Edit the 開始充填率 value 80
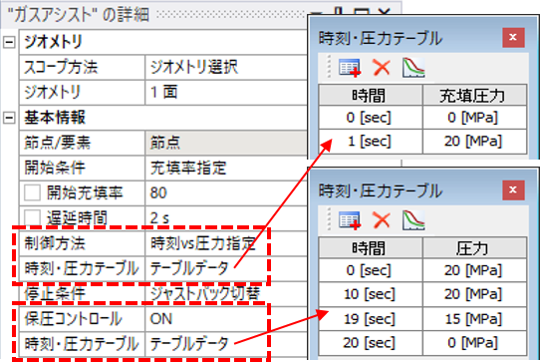 coord(226,193)
